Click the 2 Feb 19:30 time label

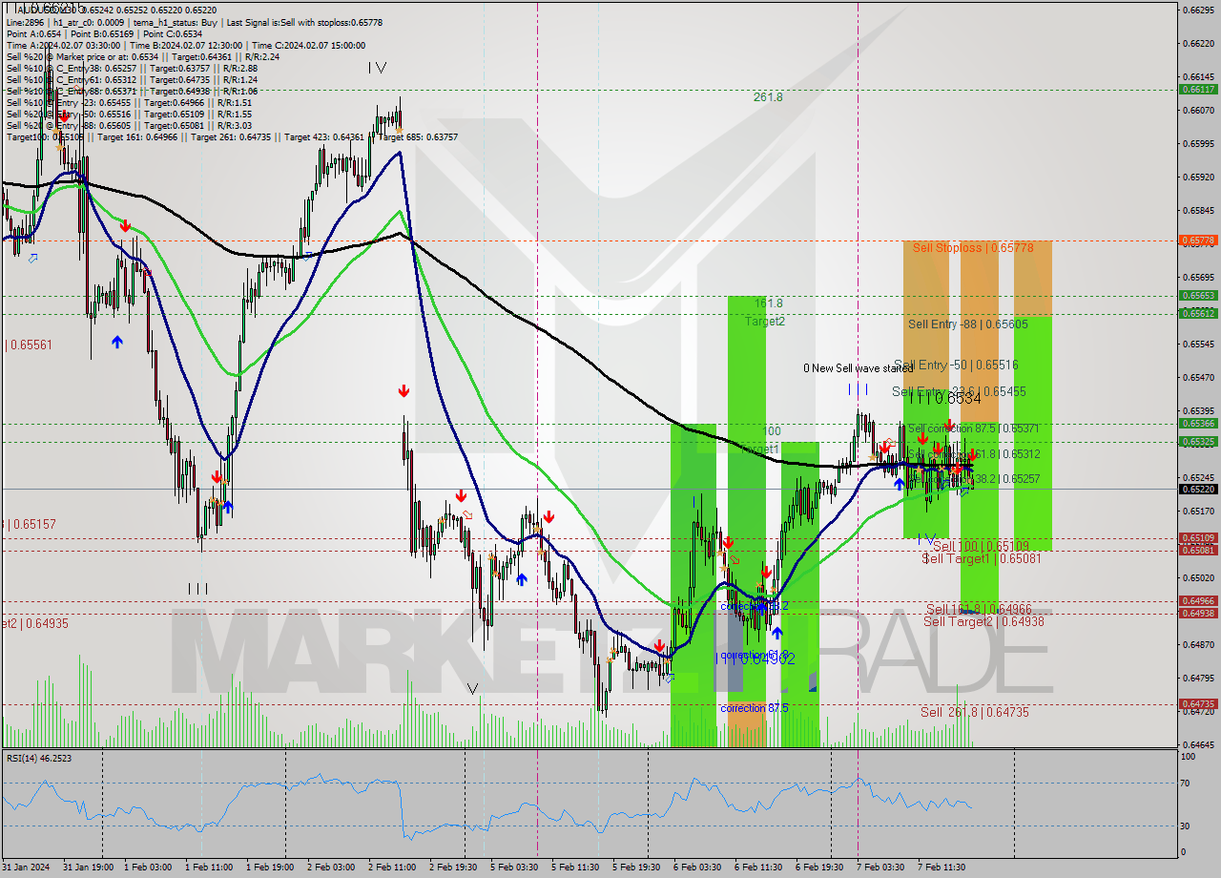(454, 868)
